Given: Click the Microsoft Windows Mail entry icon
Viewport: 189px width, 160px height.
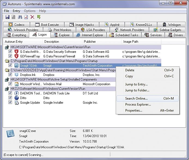Looking at the screenshot, I should pyautogui.click(x=16, y=84).
